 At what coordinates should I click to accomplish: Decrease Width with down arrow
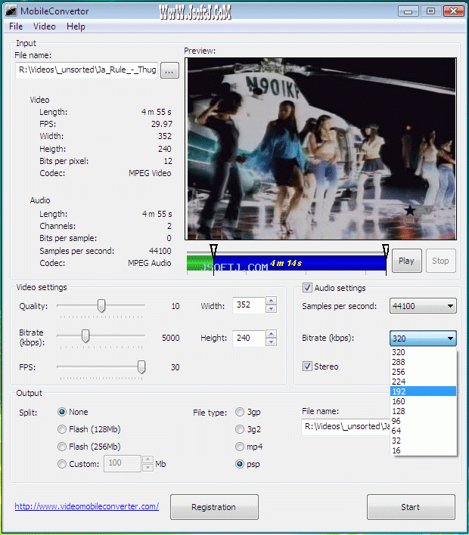pyautogui.click(x=272, y=309)
